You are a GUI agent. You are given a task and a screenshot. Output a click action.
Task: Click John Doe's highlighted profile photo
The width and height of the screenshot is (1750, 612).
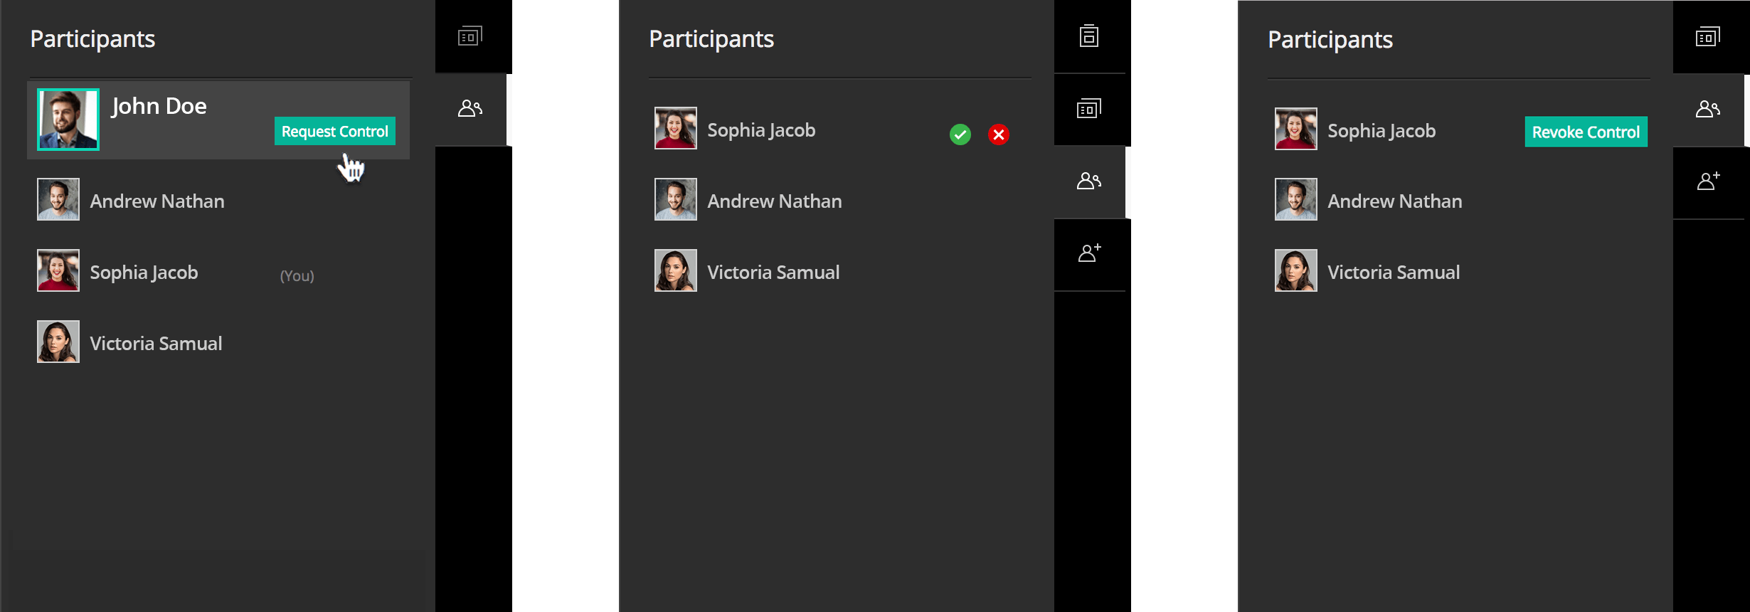tap(68, 119)
